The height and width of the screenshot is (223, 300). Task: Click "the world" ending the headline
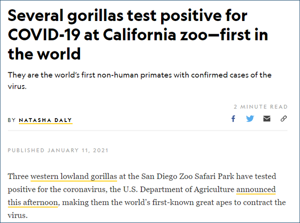pyautogui.click(x=44, y=54)
